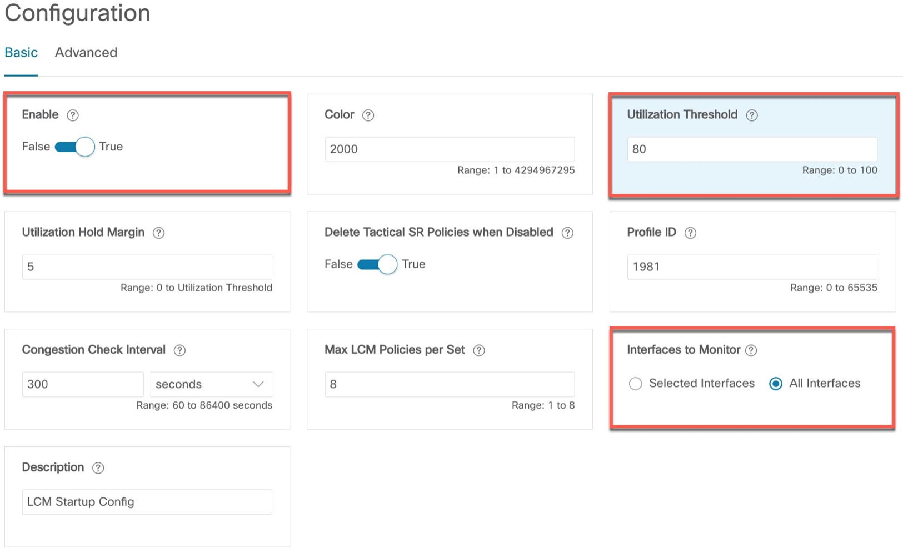
Task: Open help for Congestion Check Interval
Action: [179, 350]
